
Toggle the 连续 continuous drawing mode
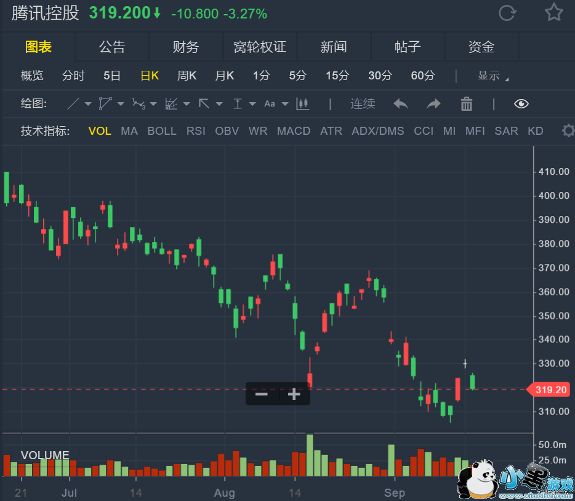click(363, 104)
